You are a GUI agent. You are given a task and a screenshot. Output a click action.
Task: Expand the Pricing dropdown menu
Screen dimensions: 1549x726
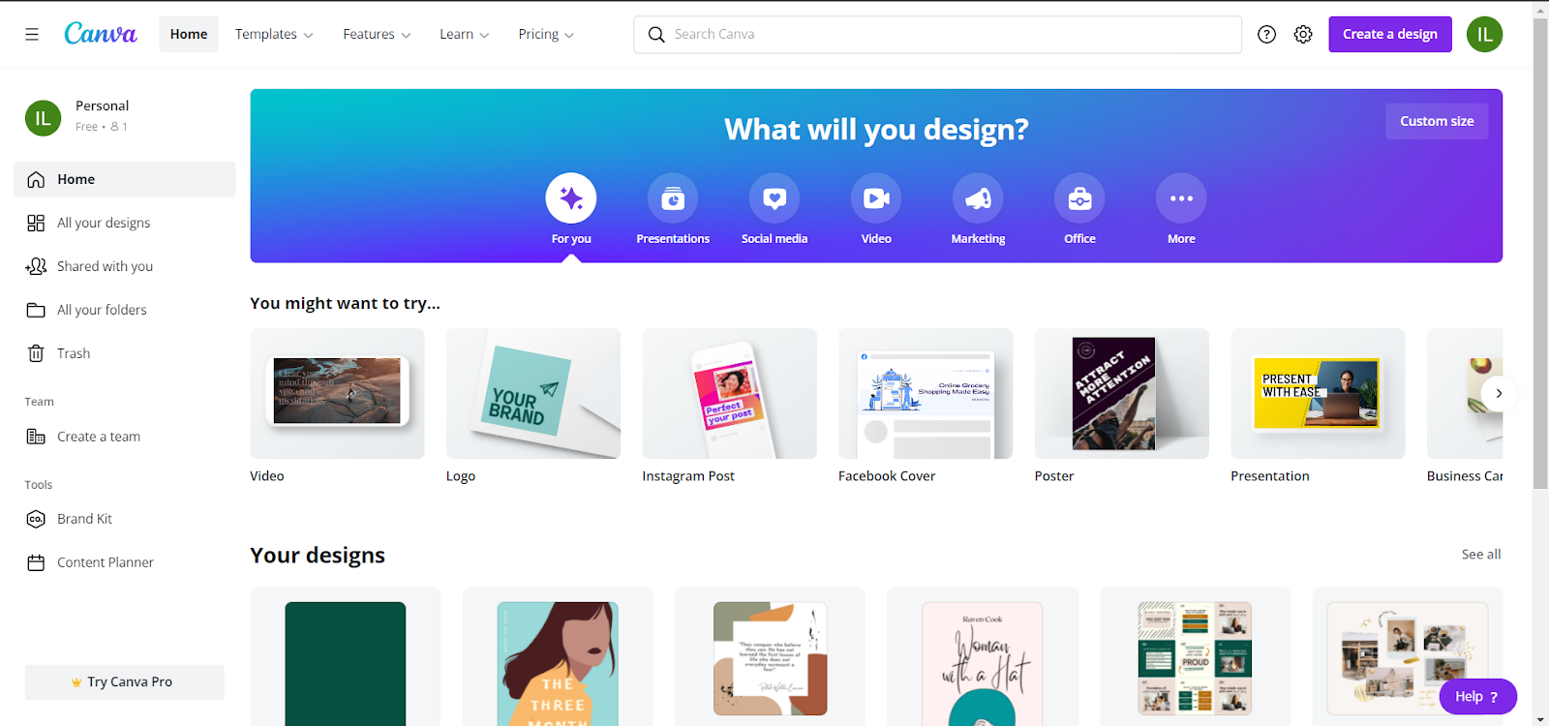546,34
